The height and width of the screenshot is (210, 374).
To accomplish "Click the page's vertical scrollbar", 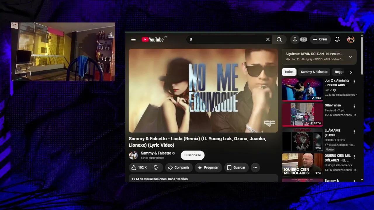I will 362,55.
